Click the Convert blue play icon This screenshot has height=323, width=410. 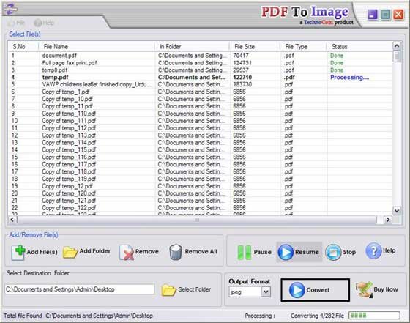[297, 290]
